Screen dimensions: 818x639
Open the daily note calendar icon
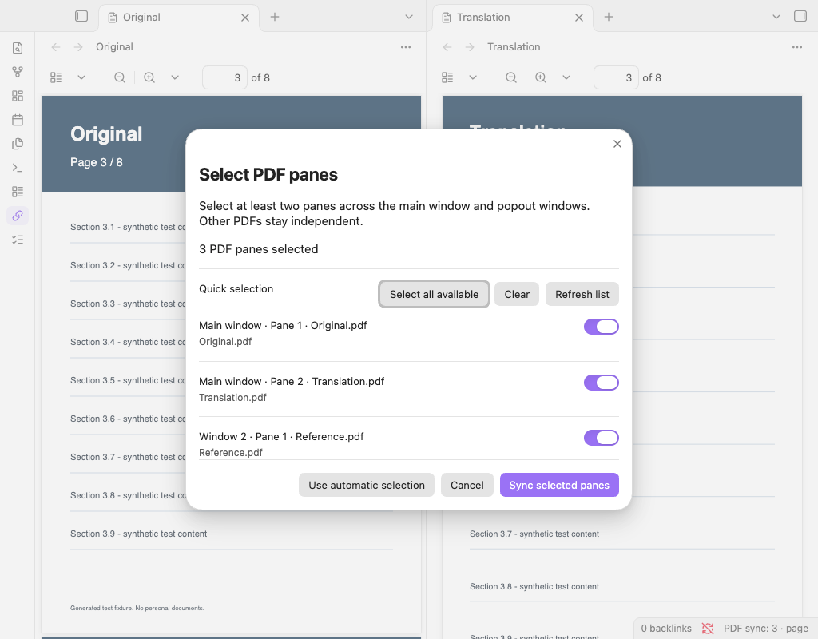pos(18,120)
